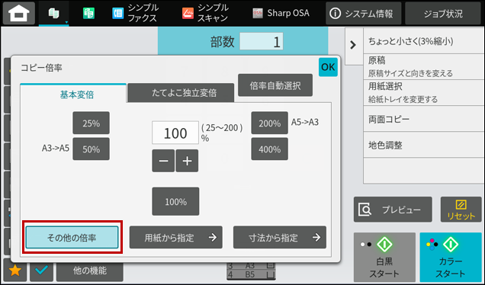Start copy with 白黒スタート
The width and height of the screenshot is (485, 285).
point(384,257)
